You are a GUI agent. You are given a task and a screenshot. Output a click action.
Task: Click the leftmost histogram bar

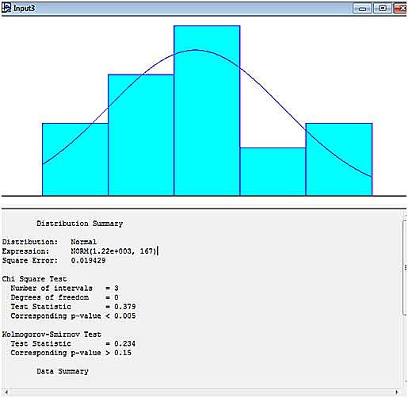coord(75,159)
